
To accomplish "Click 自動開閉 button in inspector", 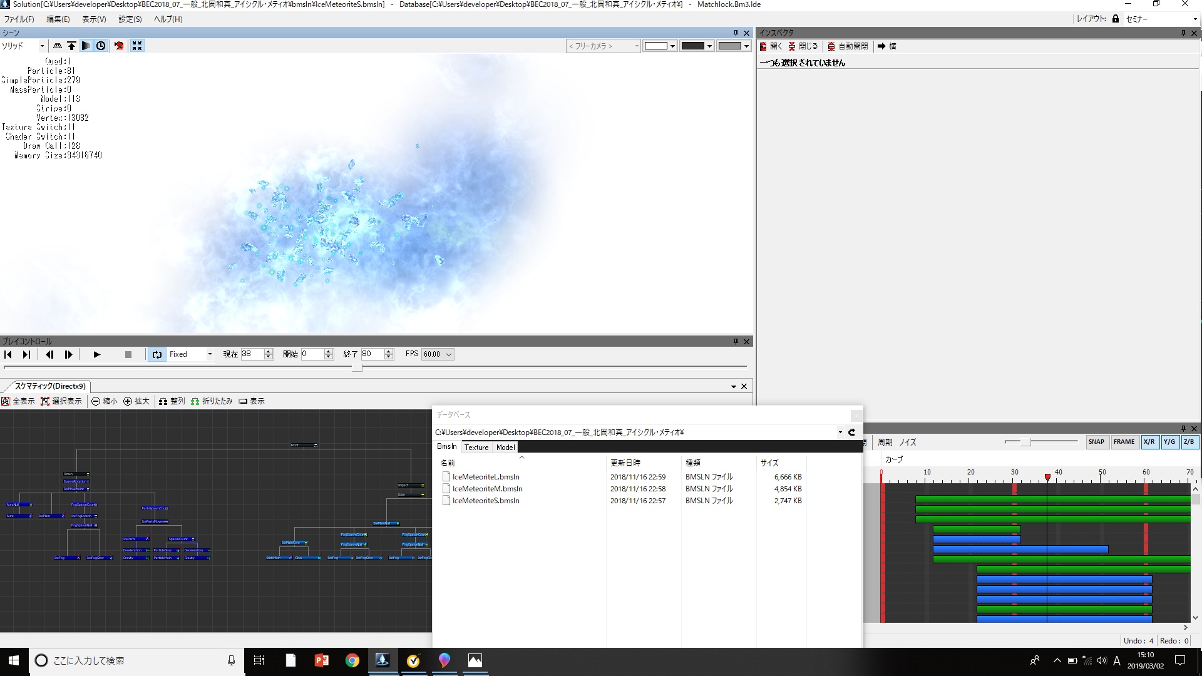I will coord(848,46).
